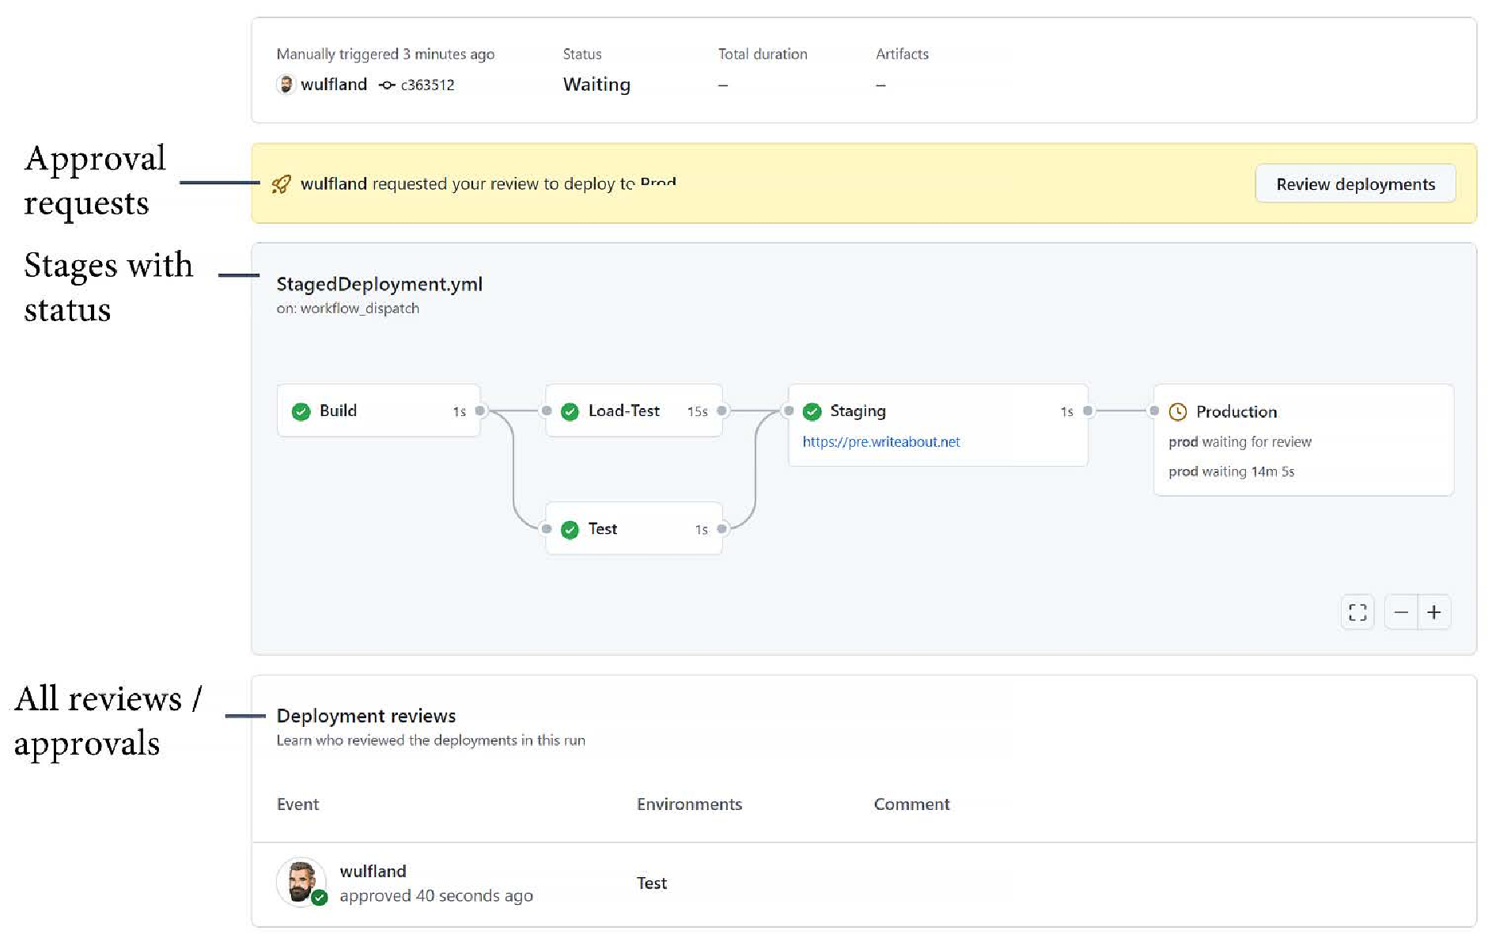Click 'prod waiting for review' text
This screenshot has height=946, width=1488.
click(x=1240, y=441)
